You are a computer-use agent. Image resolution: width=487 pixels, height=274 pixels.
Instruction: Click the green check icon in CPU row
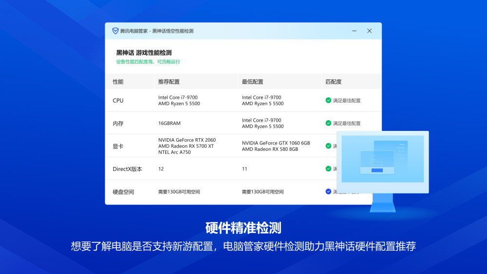(x=328, y=100)
